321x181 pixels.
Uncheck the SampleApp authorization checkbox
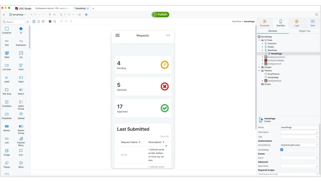point(282,150)
